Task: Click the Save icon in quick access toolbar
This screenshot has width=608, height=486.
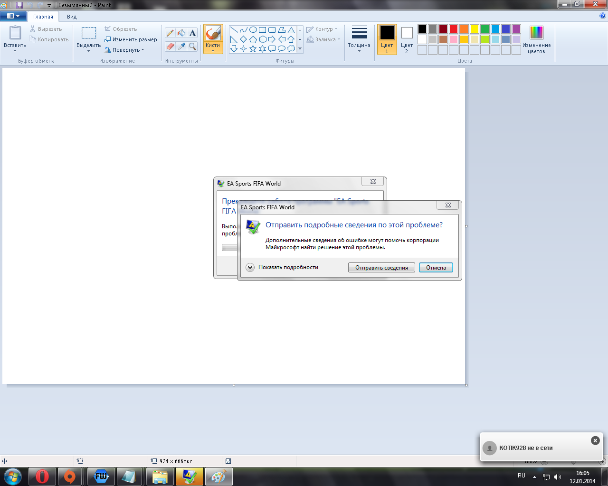Action: click(19, 5)
